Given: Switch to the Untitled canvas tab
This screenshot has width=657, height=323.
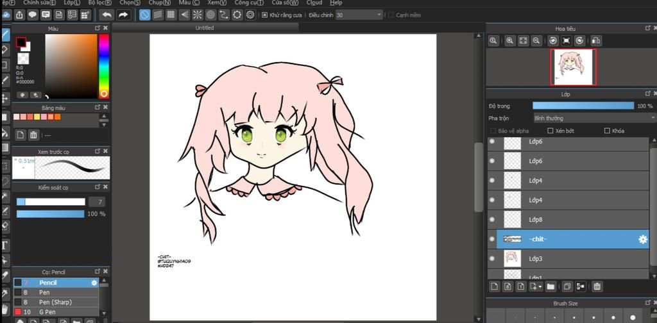Looking at the screenshot, I should 205,28.
